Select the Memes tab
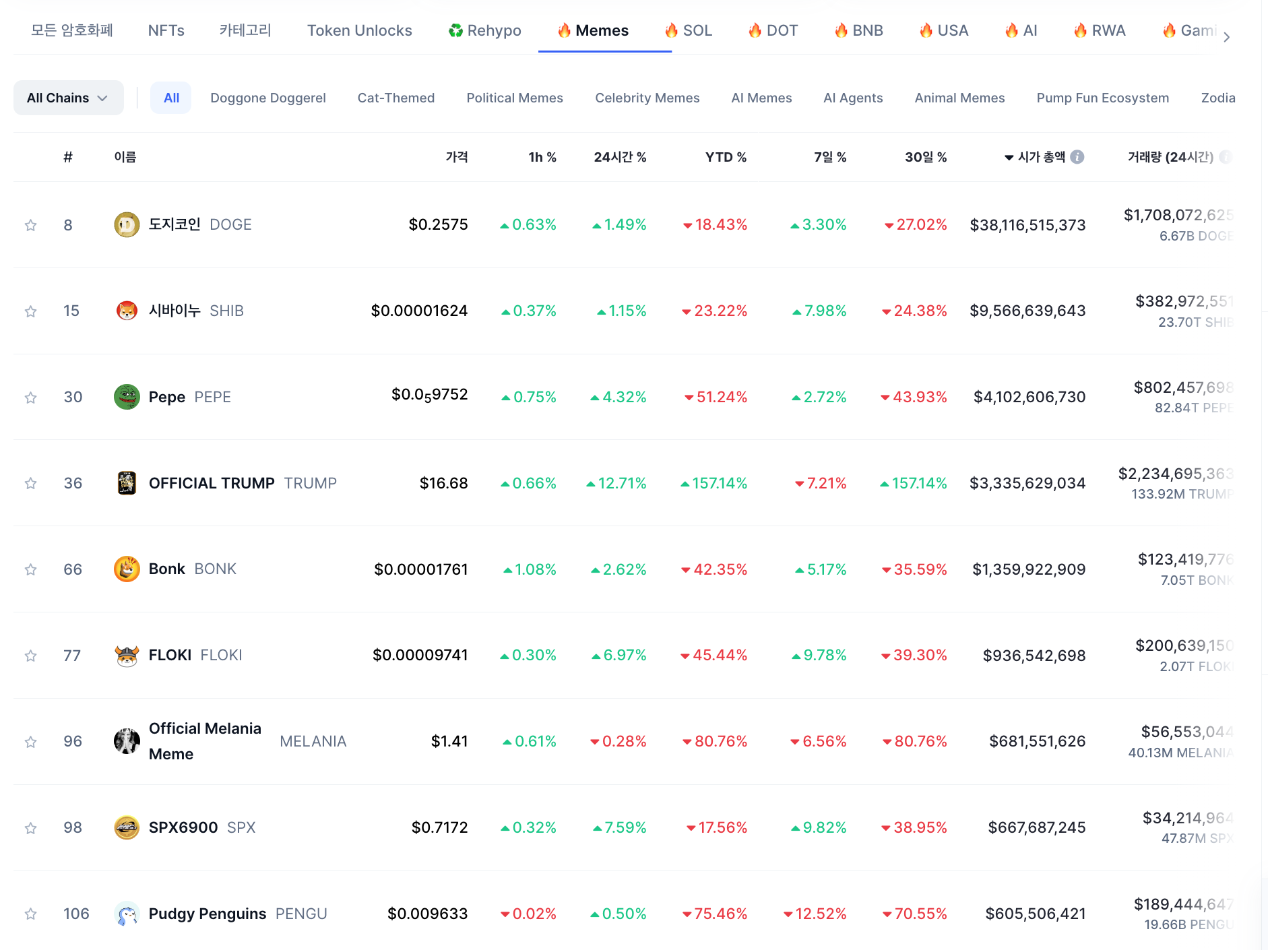 click(593, 30)
